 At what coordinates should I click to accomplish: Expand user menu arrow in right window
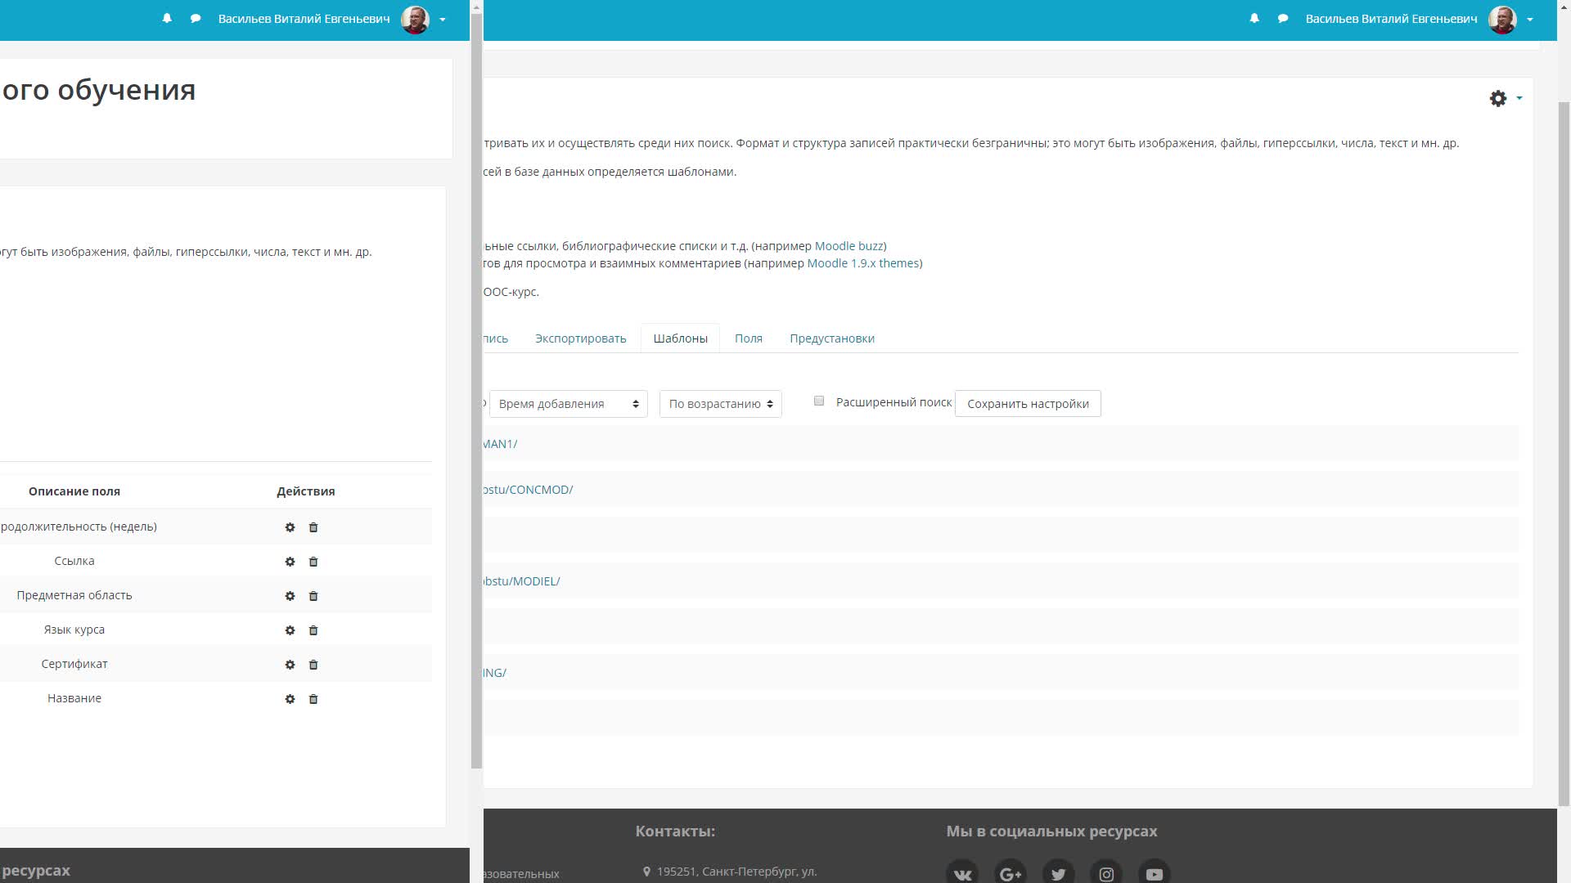point(1530,20)
